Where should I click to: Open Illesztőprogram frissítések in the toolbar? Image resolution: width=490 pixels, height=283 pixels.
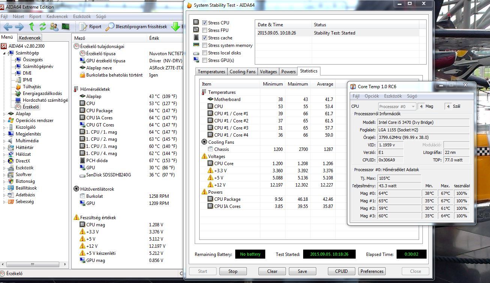point(136,27)
